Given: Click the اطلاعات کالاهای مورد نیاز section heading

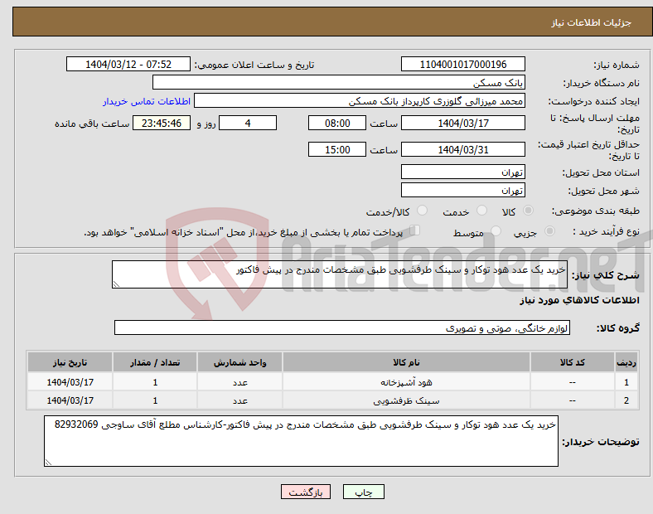Looking at the screenshot, I should [x=579, y=300].
